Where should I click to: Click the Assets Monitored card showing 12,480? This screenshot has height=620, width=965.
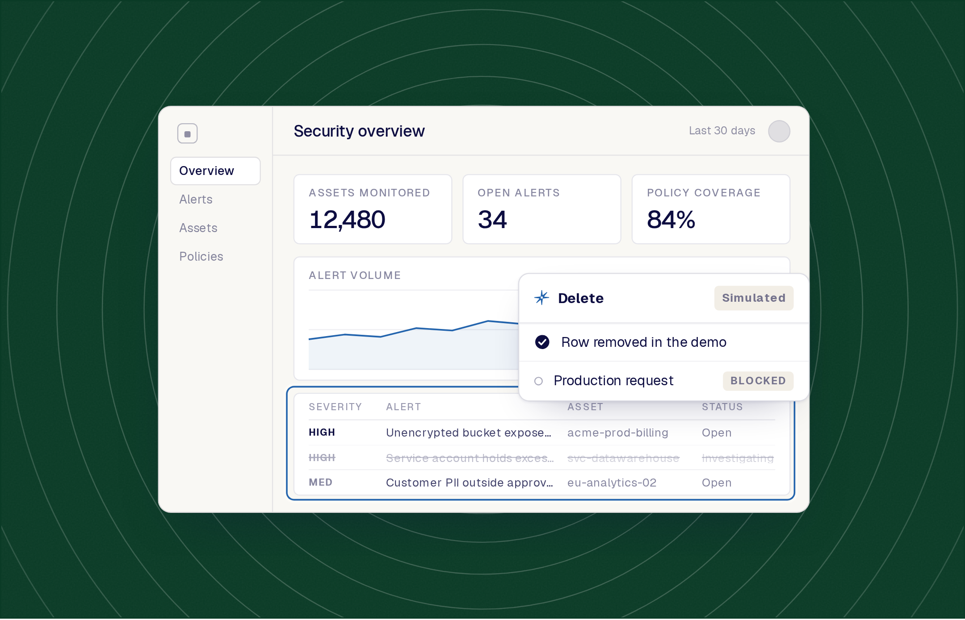[373, 209]
